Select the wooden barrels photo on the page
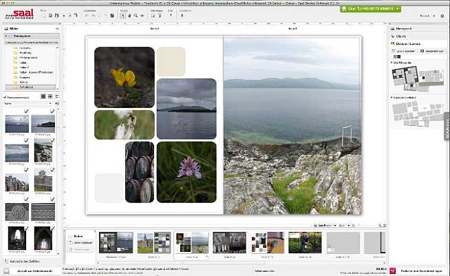The width and height of the screenshot is (450, 276). (x=140, y=172)
